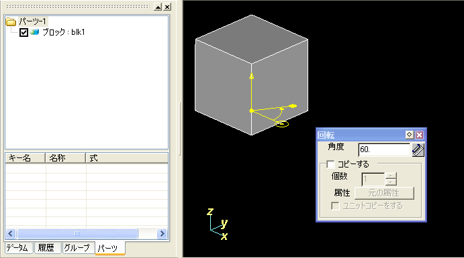464x258 pixels.
Task: Select the パーツ-1 tree node
Action: coord(33,21)
